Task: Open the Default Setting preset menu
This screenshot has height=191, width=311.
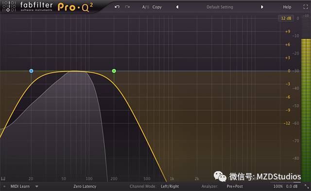Action: [x=220, y=7]
